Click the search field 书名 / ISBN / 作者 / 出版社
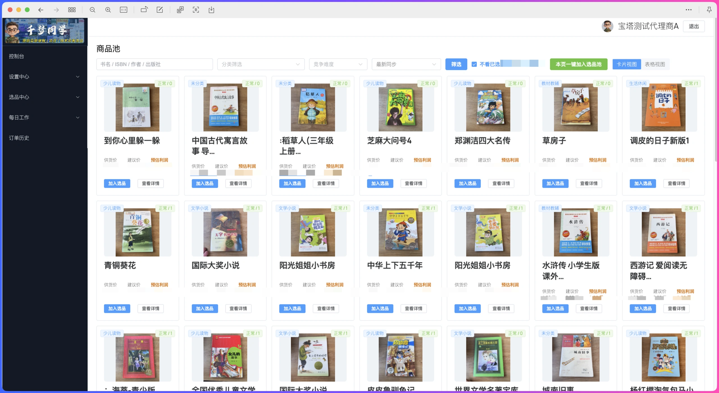Screen dimensions: 719x393 154,64
